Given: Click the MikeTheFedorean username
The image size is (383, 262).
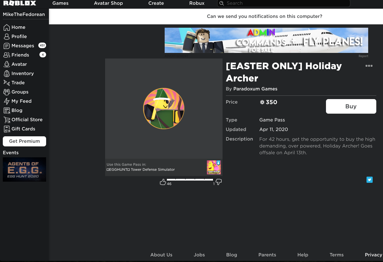Looking at the screenshot, I should click(24, 14).
